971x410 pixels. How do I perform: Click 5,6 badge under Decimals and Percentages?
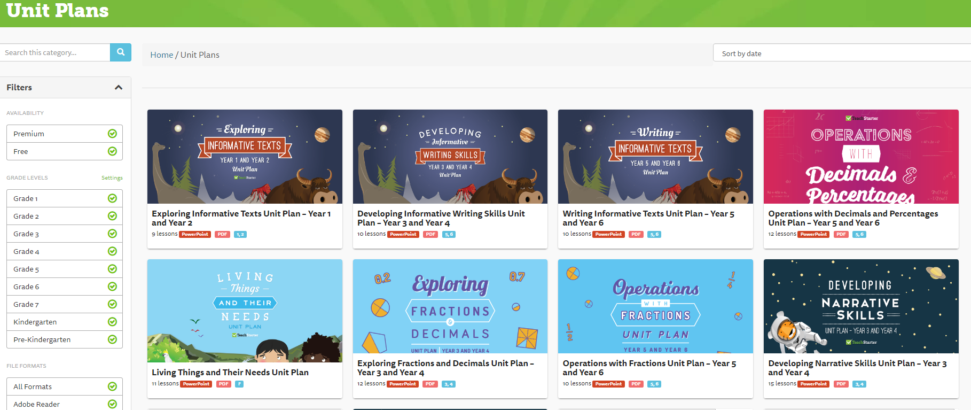859,234
